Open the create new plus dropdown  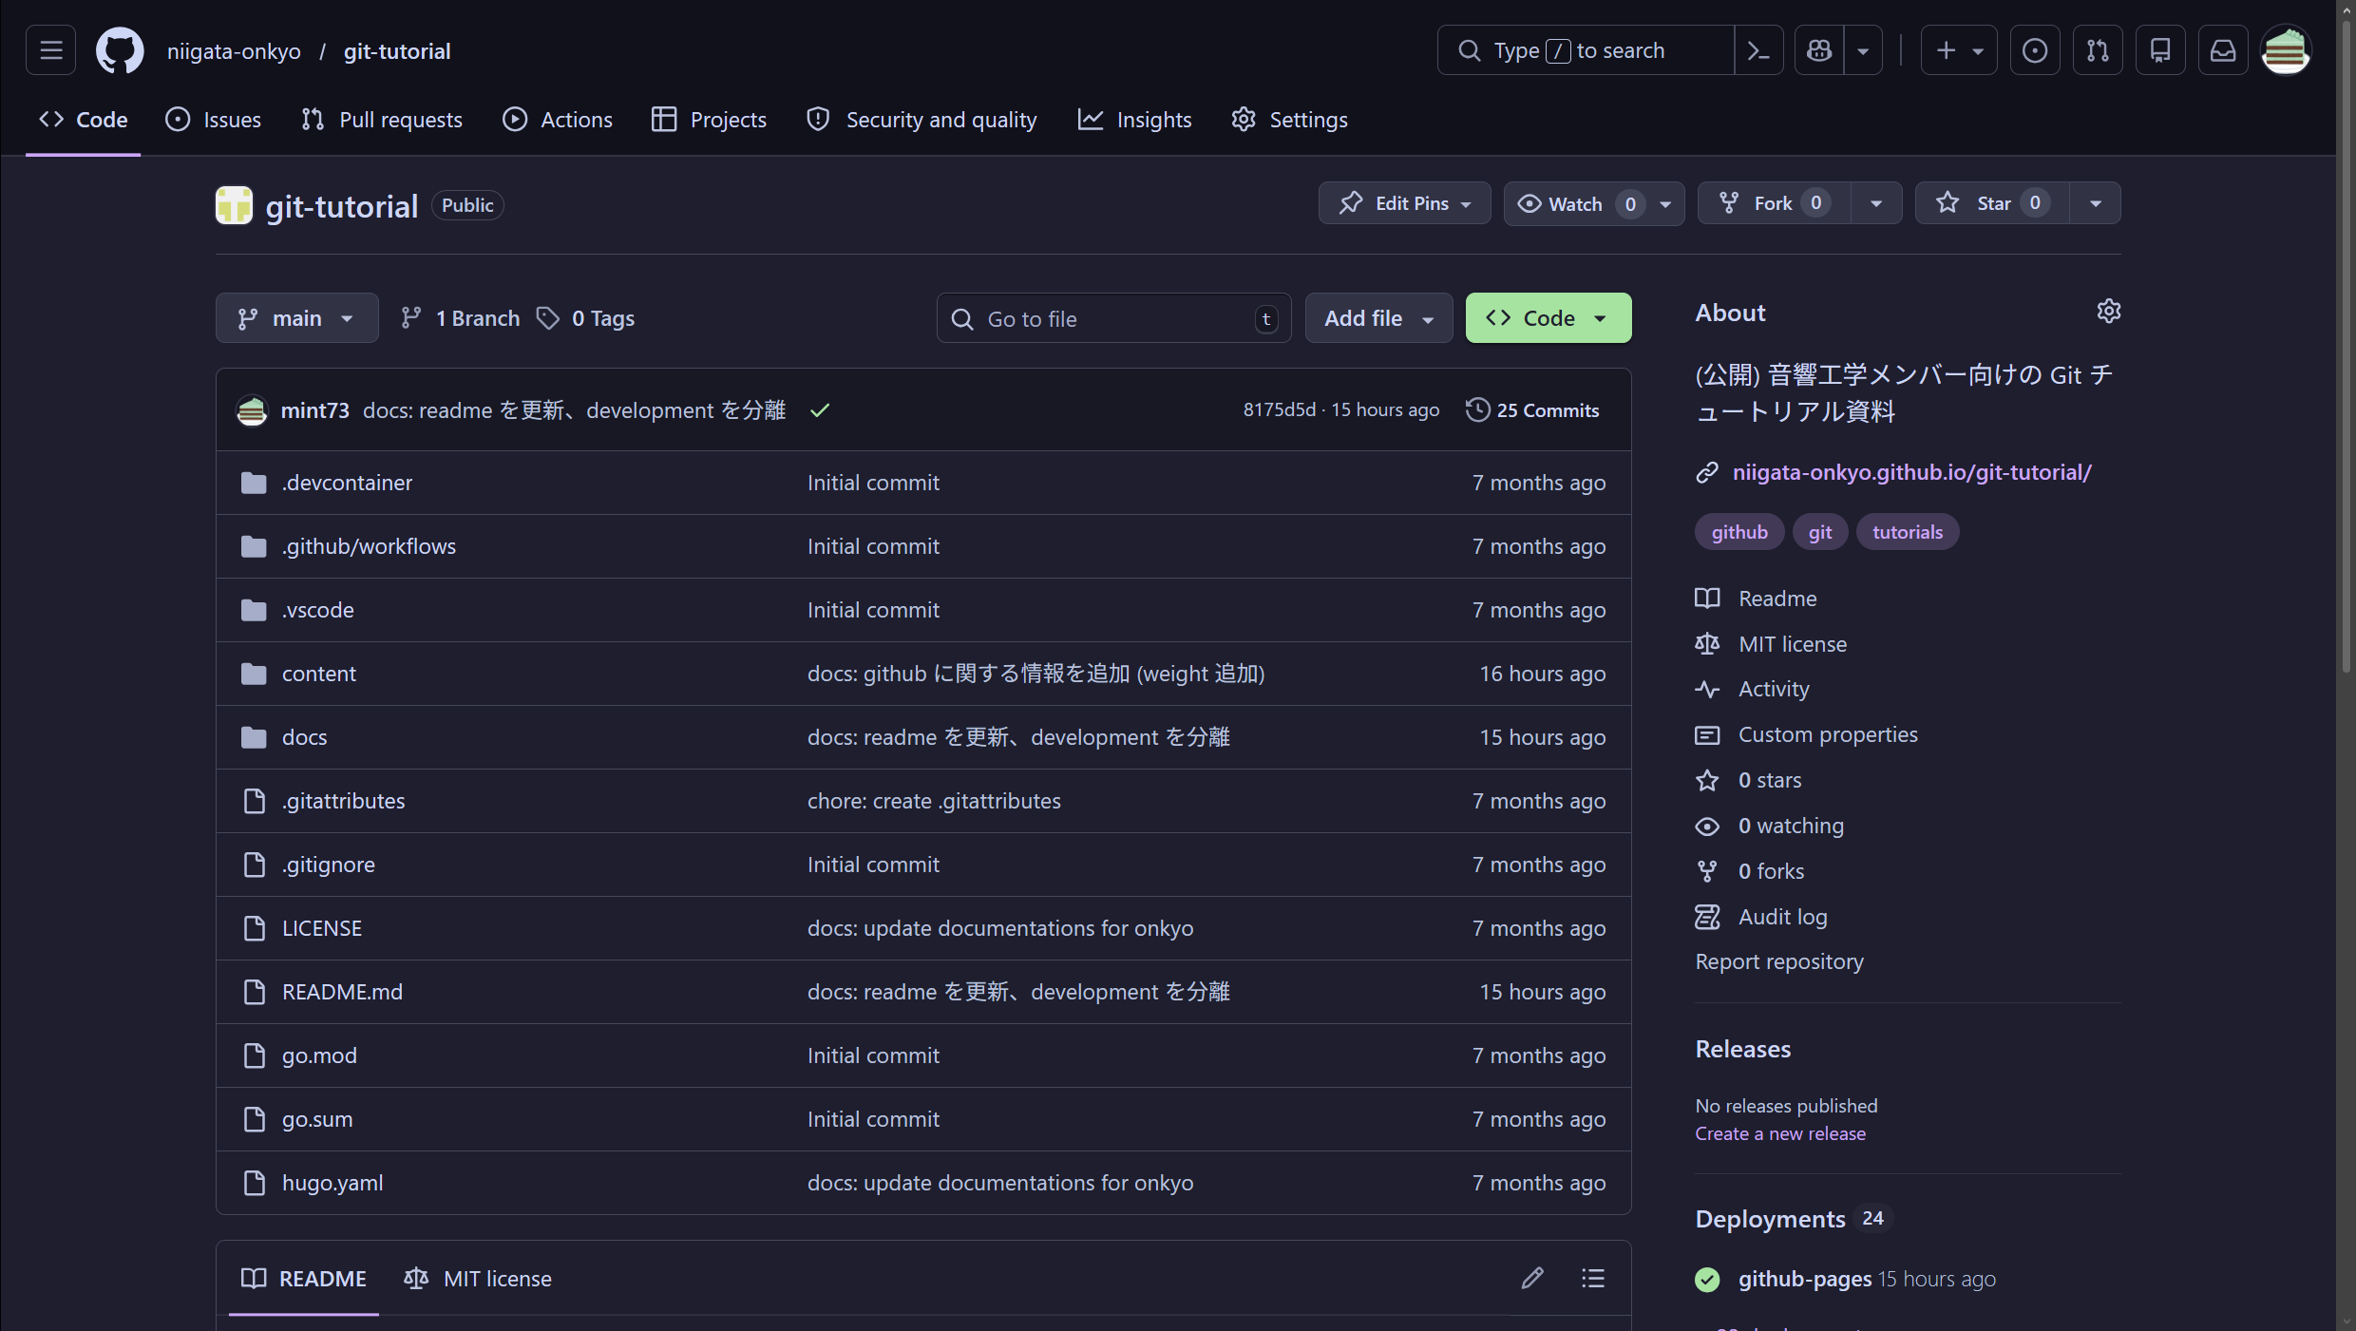pyautogui.click(x=1959, y=50)
